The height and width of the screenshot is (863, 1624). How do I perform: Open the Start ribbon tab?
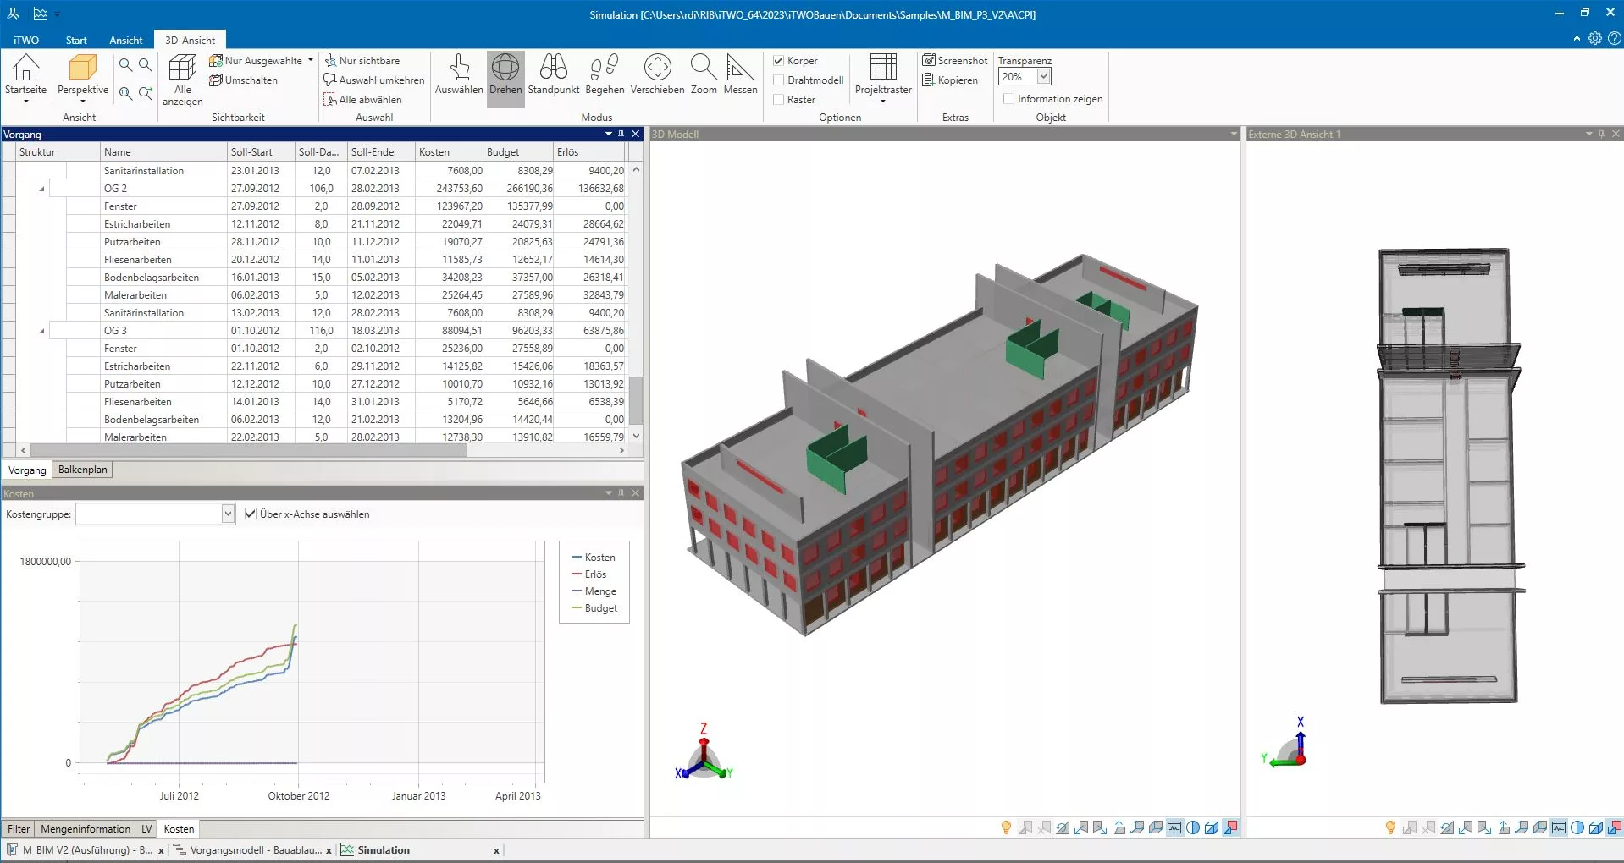[76, 40]
